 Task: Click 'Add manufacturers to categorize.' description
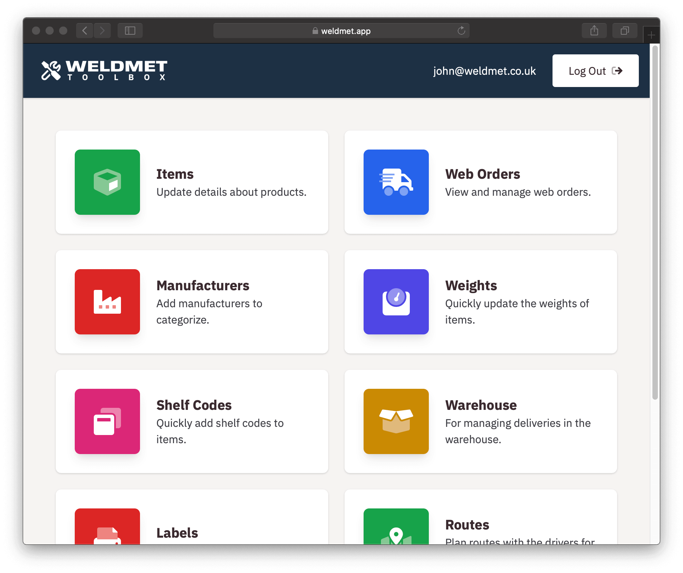[x=209, y=312]
